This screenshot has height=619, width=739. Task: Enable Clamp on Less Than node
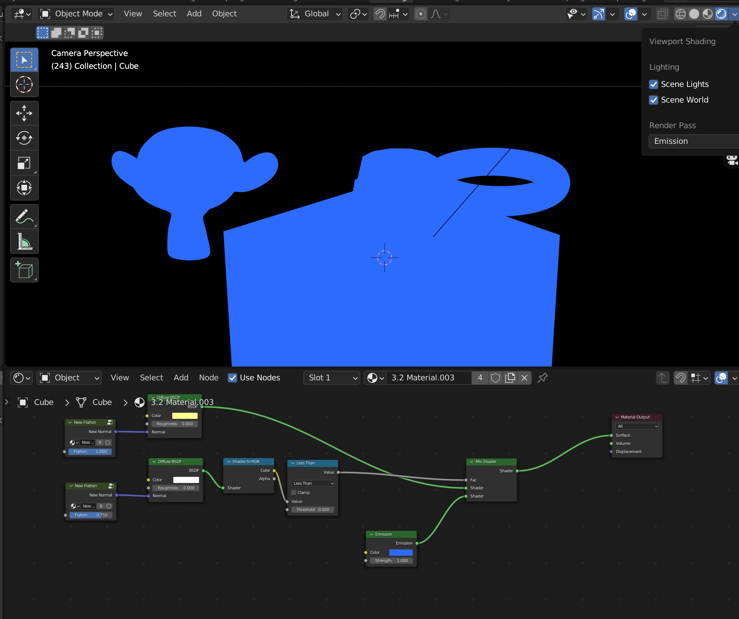coord(294,493)
